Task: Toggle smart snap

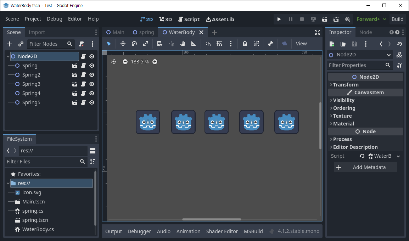Action: point(208,44)
